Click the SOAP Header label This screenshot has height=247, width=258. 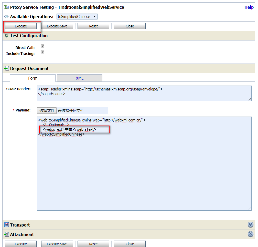(18, 89)
